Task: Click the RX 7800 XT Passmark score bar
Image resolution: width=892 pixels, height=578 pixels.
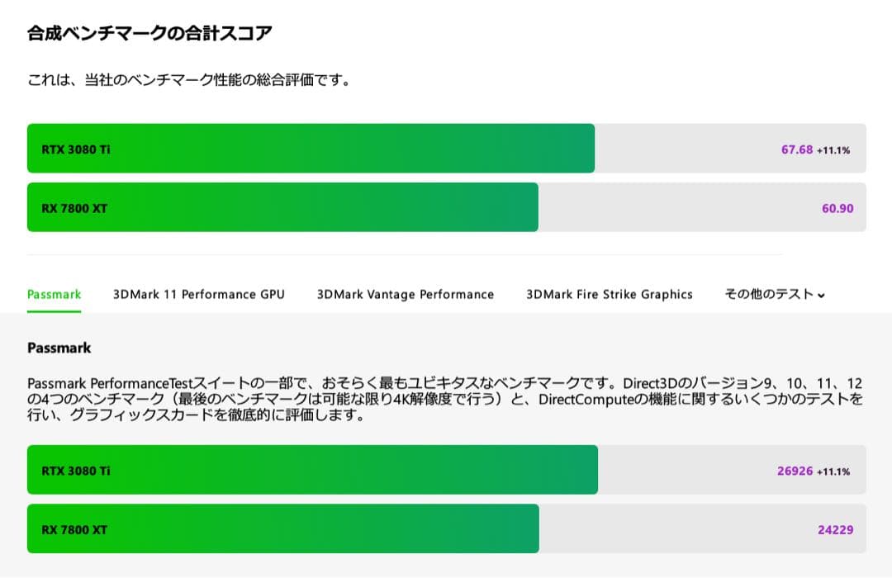Action: (x=283, y=529)
